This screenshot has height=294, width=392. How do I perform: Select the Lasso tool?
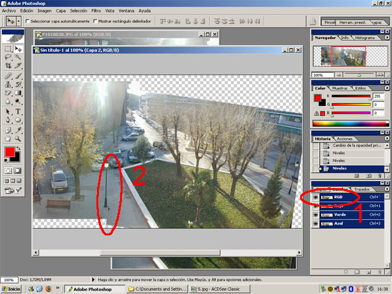pyautogui.click(x=8, y=57)
